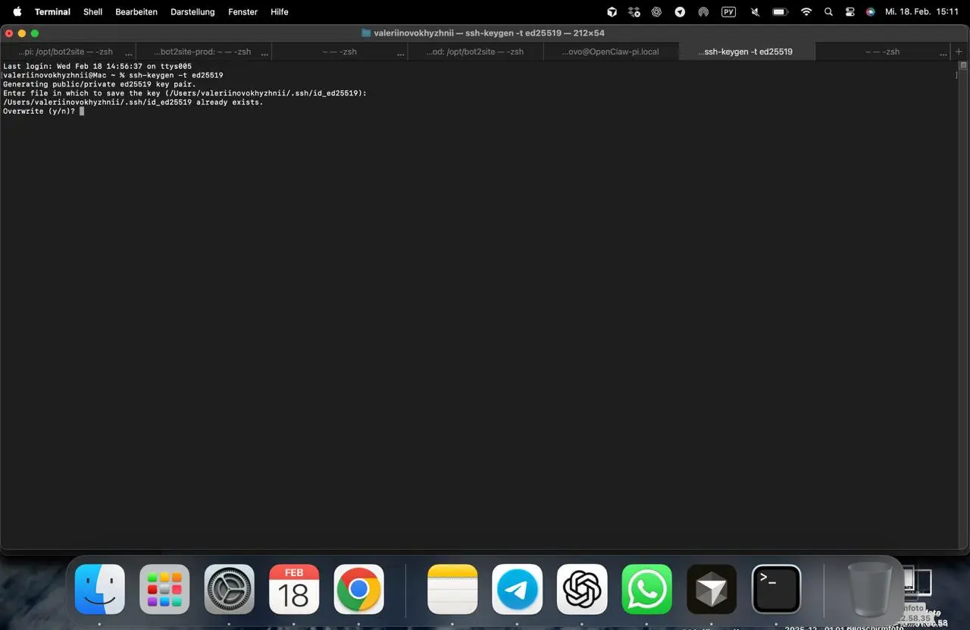Open Control Center from menu bar
Image resolution: width=970 pixels, height=630 pixels.
pyautogui.click(x=850, y=12)
